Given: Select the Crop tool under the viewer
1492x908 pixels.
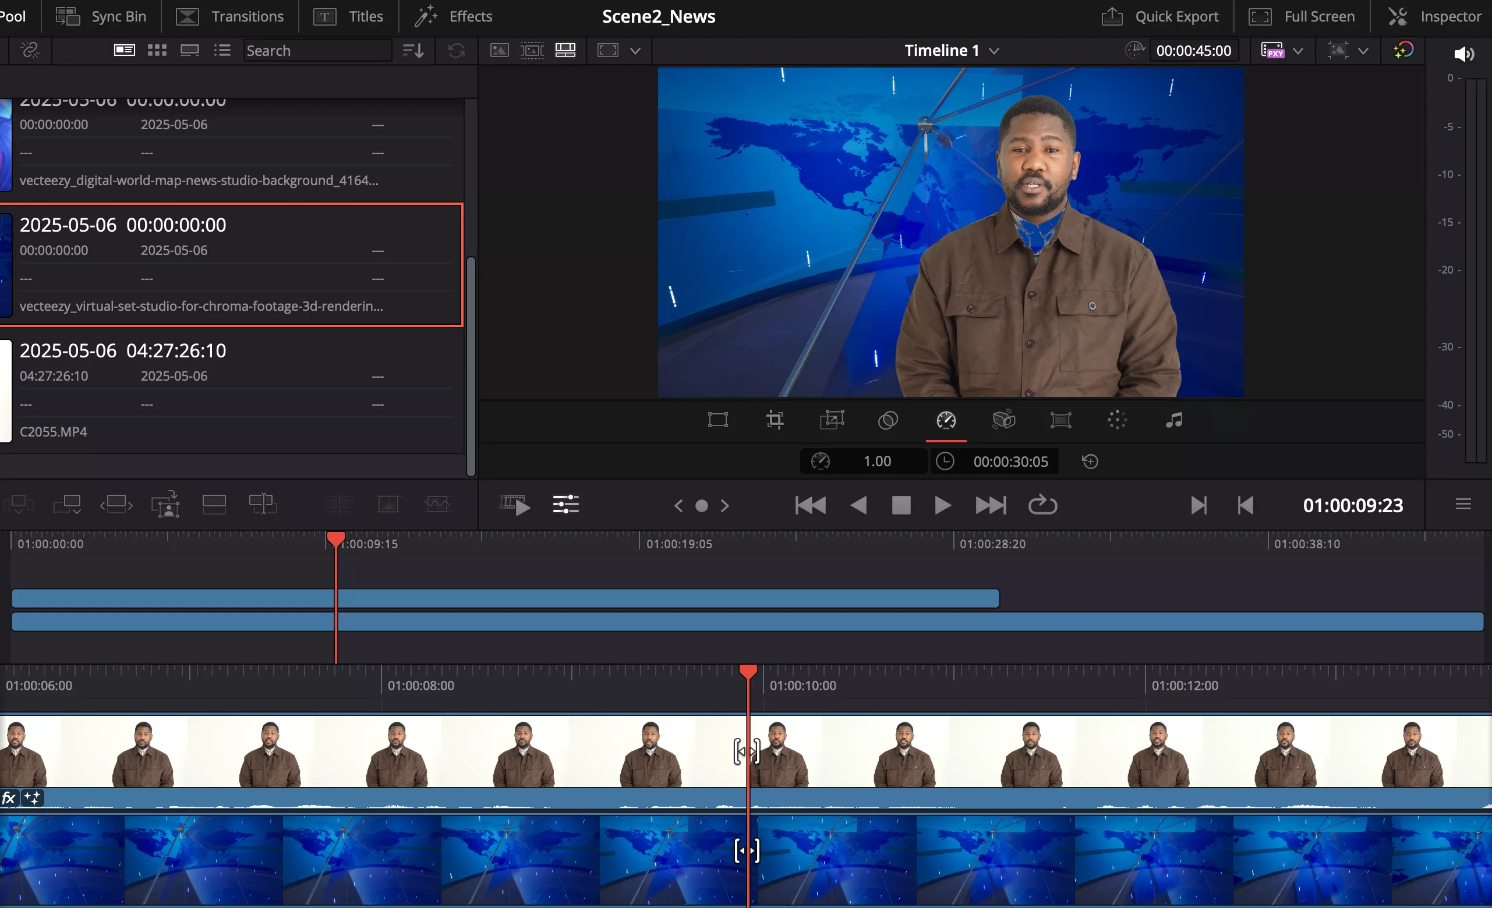Looking at the screenshot, I should pos(775,420).
